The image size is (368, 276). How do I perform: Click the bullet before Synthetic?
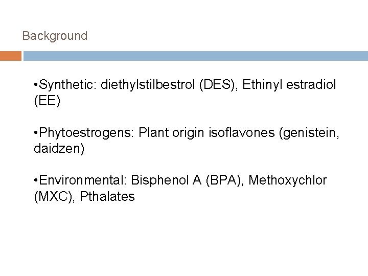[33, 84]
